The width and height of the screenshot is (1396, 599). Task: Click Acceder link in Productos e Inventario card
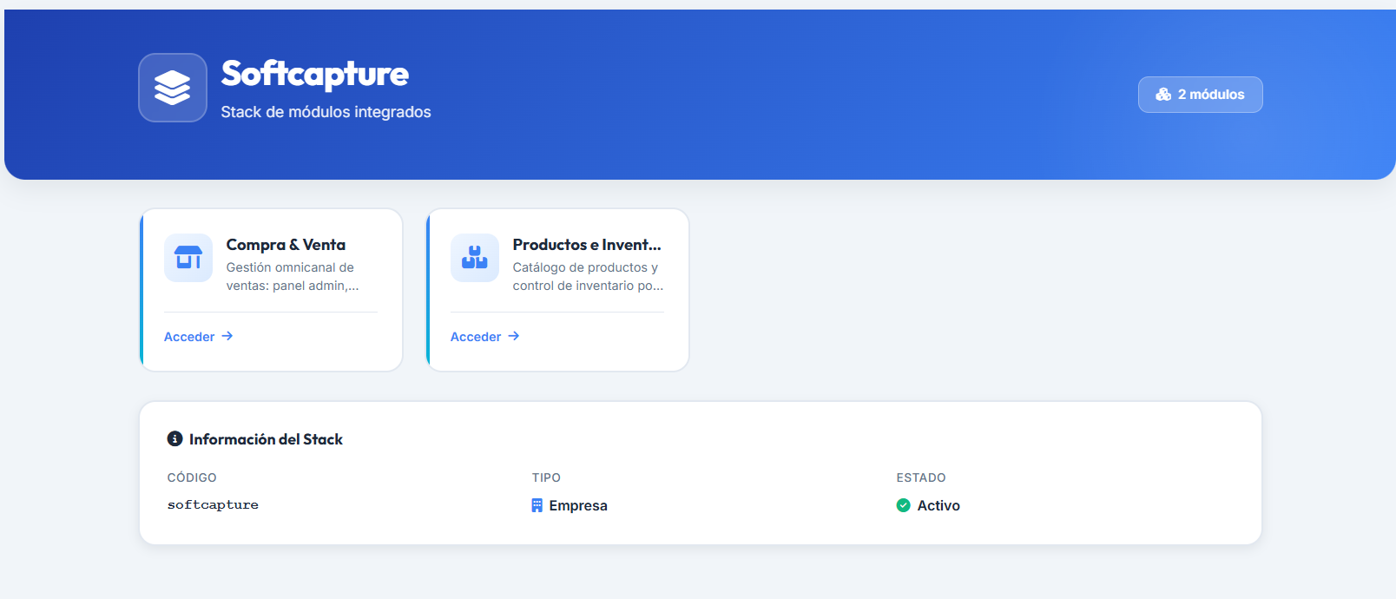(x=485, y=337)
